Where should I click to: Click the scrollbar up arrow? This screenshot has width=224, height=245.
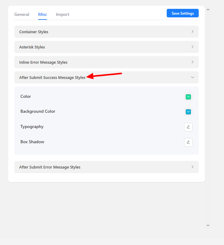coord(208,9)
